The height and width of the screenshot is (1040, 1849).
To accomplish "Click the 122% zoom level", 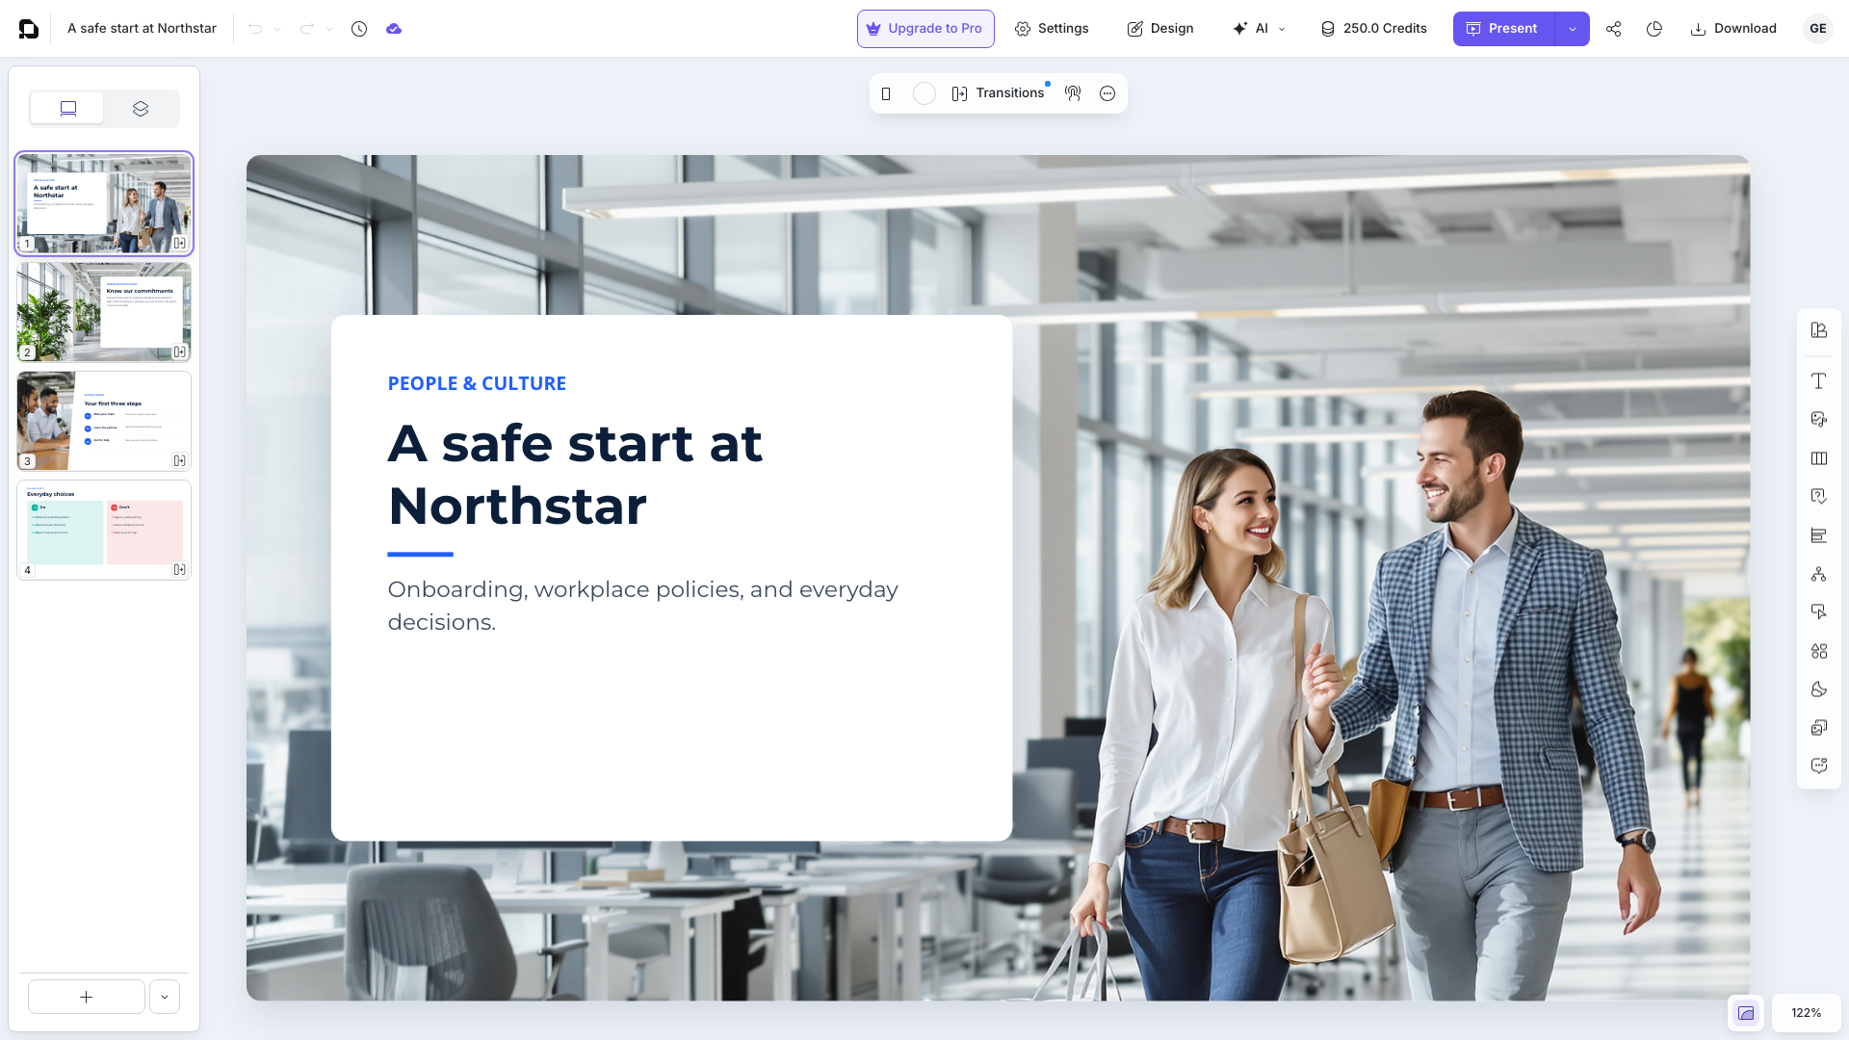I will tap(1806, 1013).
